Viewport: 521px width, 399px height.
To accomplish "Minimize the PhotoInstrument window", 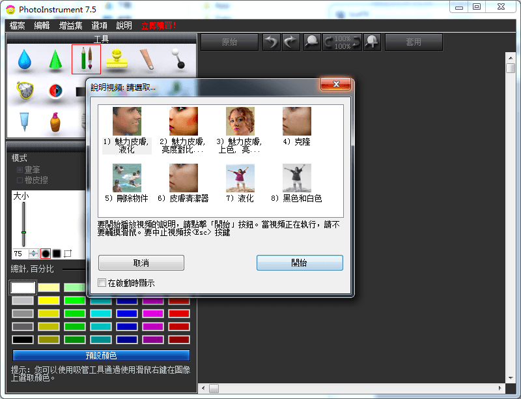I will (x=459, y=7).
